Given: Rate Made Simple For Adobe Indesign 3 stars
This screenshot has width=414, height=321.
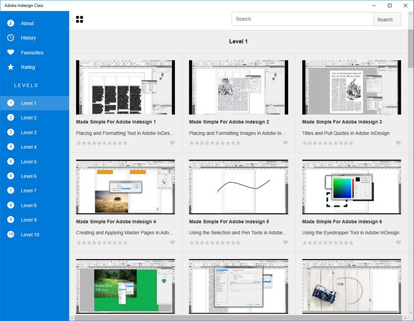Looking at the screenshot, I should click(328, 143).
